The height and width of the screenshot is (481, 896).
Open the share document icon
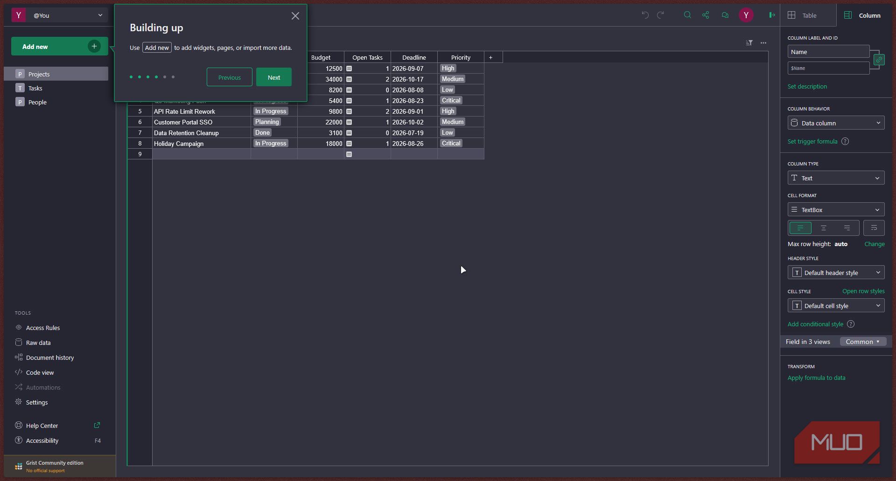point(706,15)
